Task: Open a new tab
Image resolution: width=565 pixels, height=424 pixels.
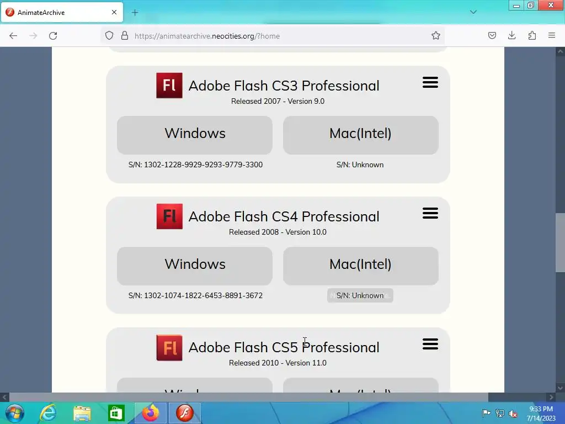Action: 135,13
